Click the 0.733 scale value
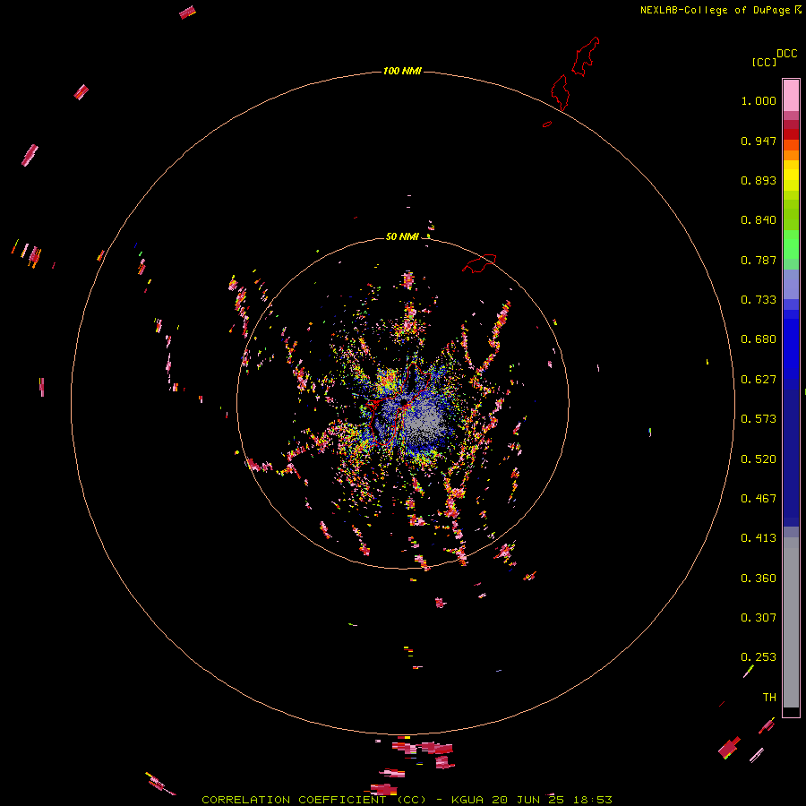 tap(759, 300)
